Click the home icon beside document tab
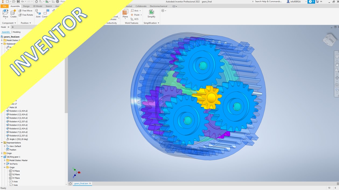This screenshot has width=339, height=190. click(70, 184)
